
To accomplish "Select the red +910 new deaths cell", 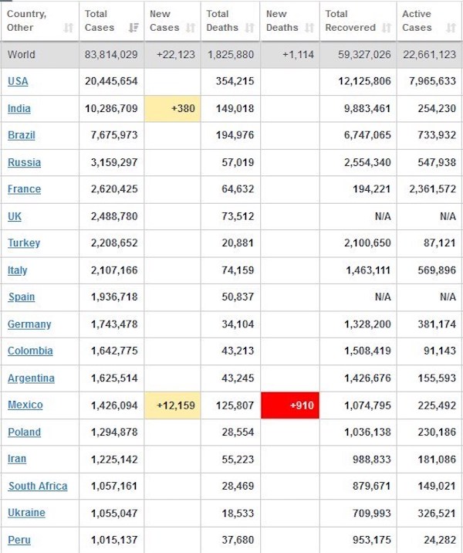I will [290, 405].
